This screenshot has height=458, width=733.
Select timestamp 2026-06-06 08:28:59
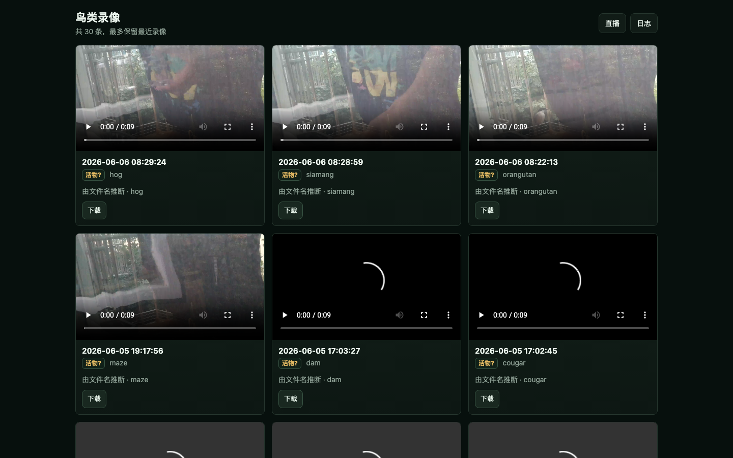coord(321,162)
